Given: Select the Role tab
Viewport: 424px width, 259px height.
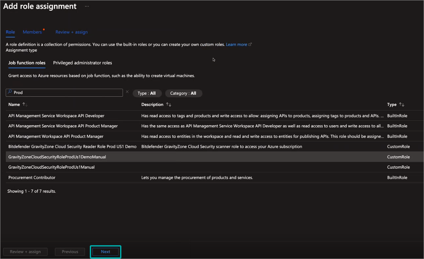Looking at the screenshot, I should point(10,32).
